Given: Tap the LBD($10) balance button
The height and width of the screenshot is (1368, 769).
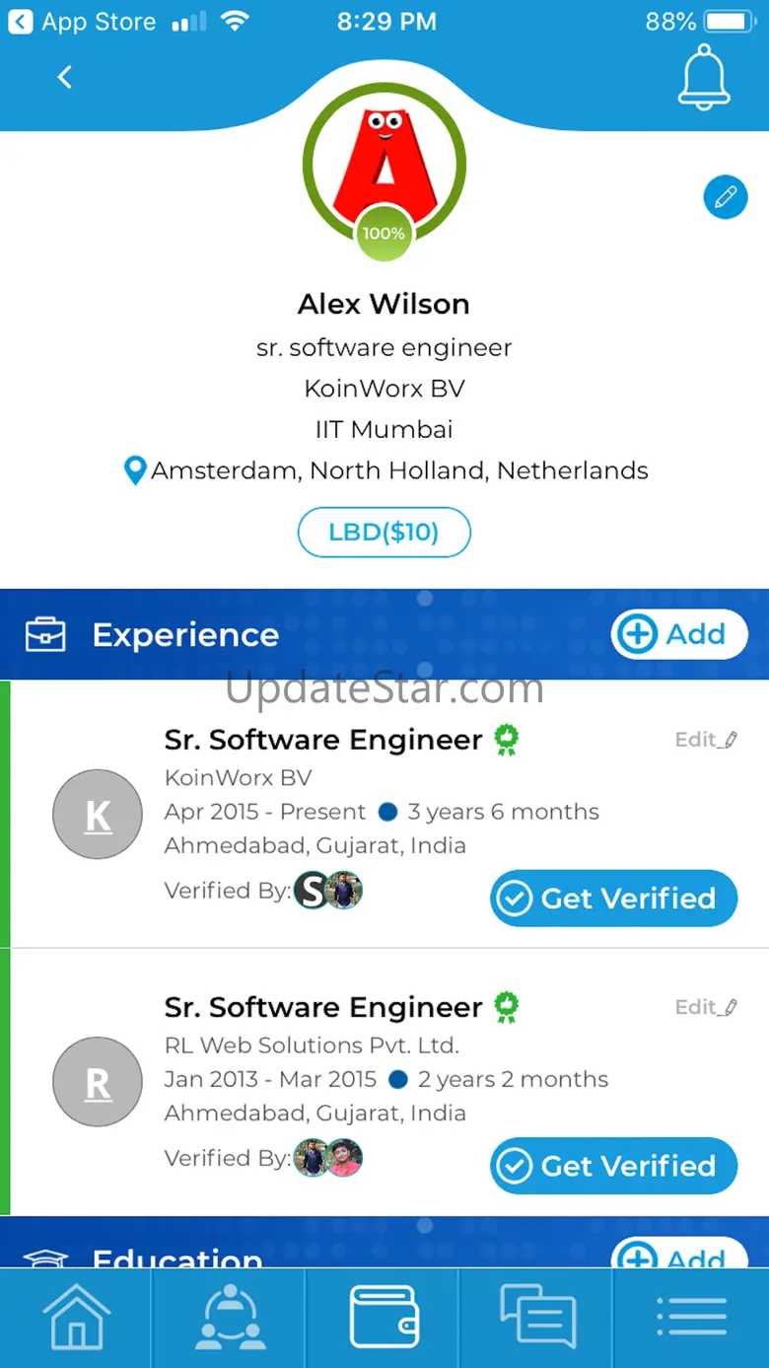Looking at the screenshot, I should (x=384, y=533).
